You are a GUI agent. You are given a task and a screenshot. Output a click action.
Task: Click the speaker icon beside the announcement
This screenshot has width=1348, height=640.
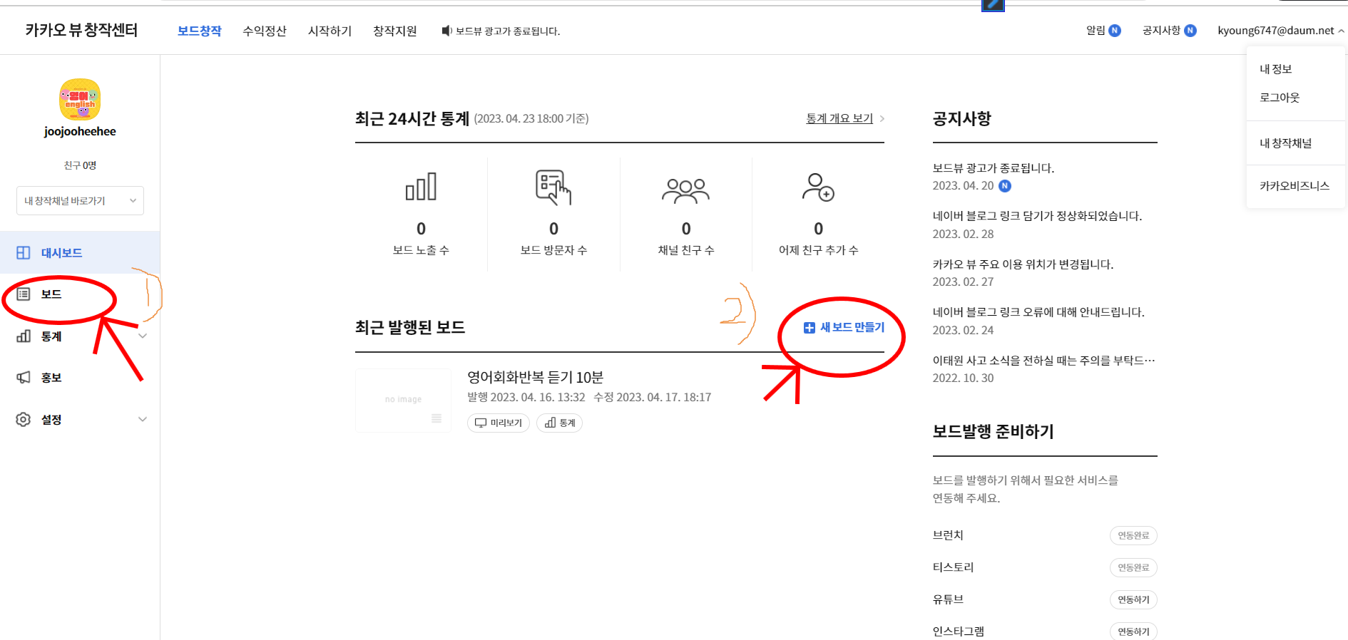click(x=446, y=31)
